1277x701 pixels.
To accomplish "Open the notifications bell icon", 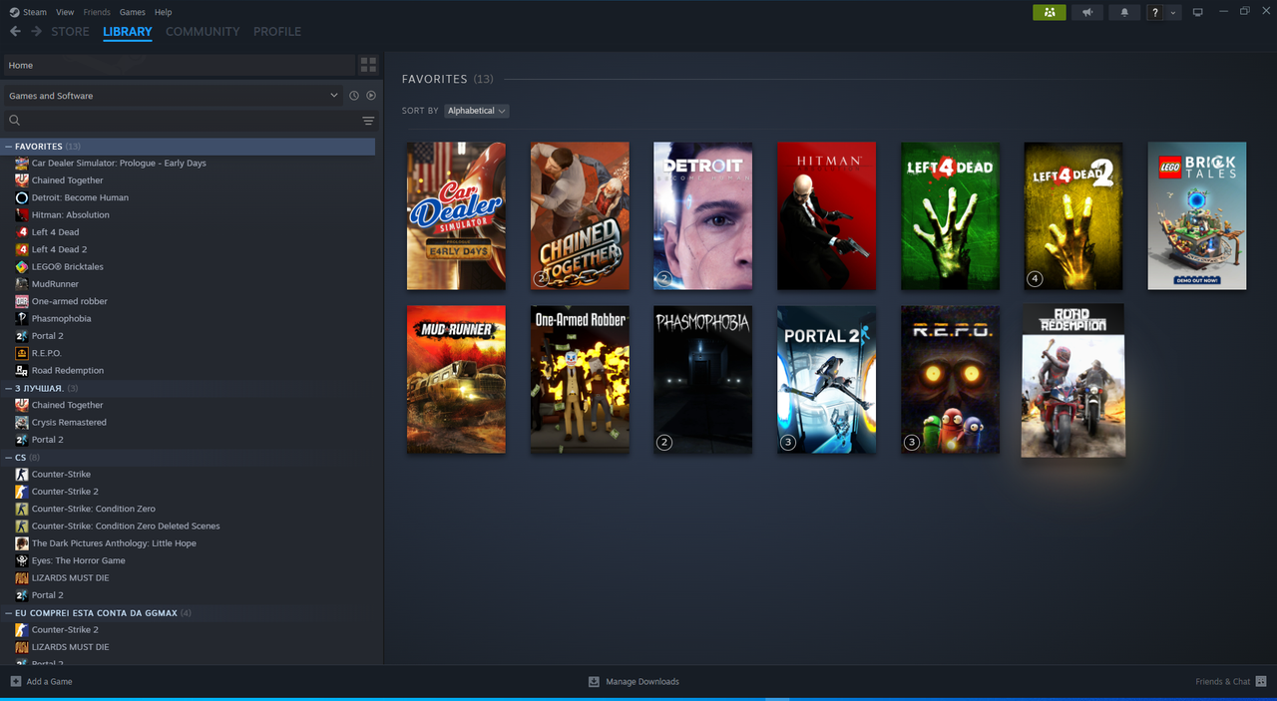I will [1124, 12].
